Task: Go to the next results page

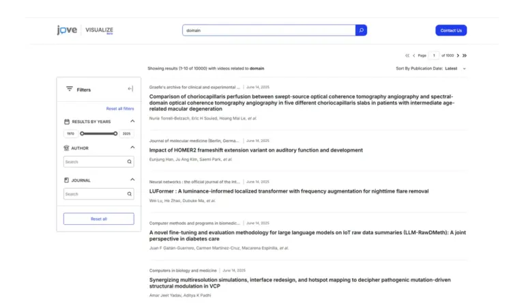Action: point(458,55)
